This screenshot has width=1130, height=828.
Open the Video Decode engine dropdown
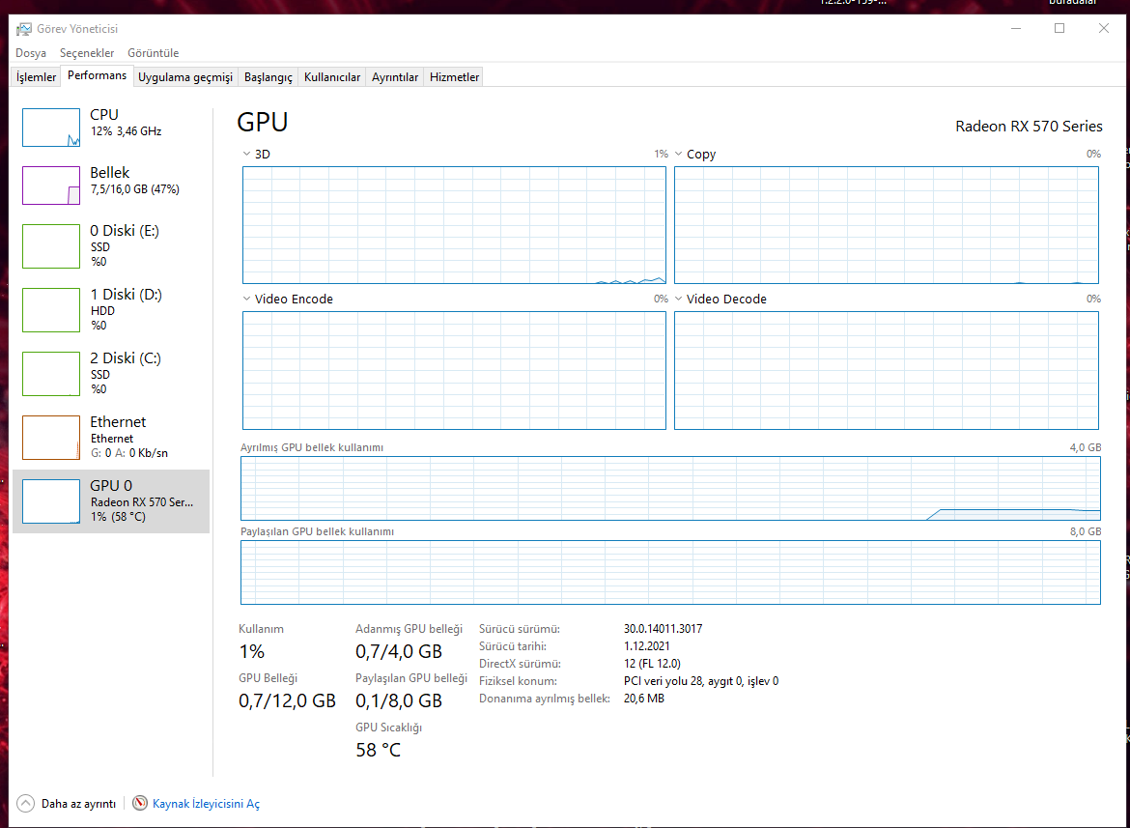678,299
